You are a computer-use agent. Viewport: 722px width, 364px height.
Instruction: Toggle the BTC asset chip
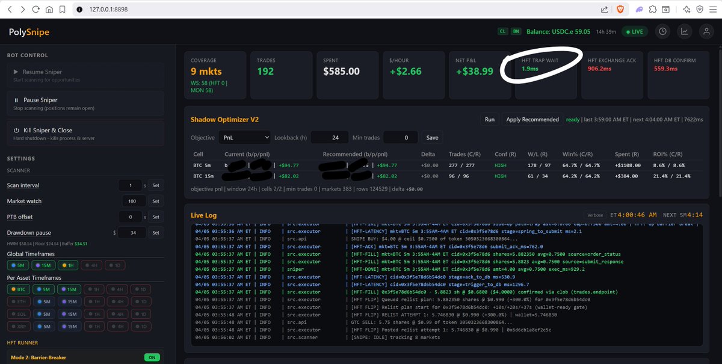(18, 289)
